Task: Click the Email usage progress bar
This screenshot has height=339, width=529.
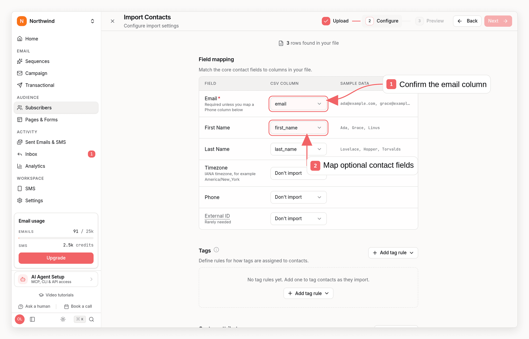Action: click(x=56, y=238)
